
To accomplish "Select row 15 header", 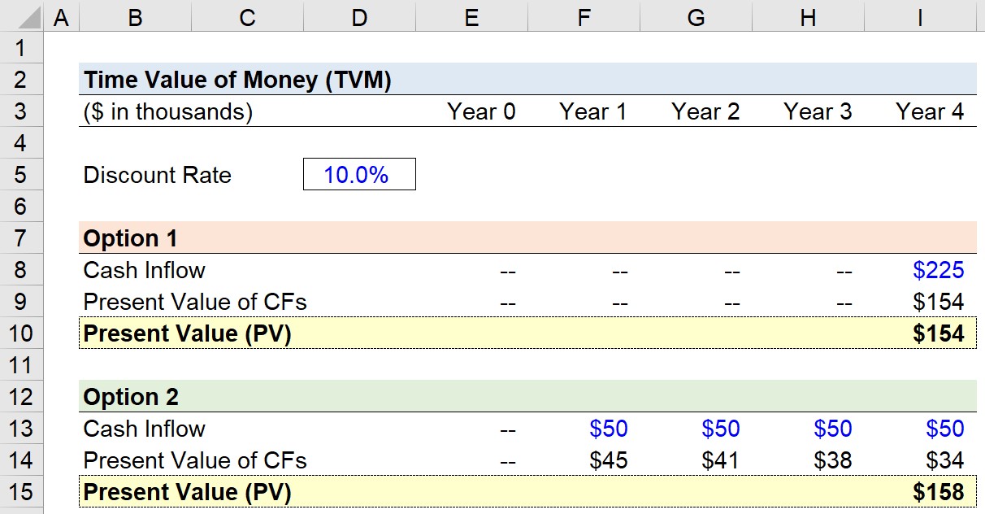I will click(x=22, y=491).
